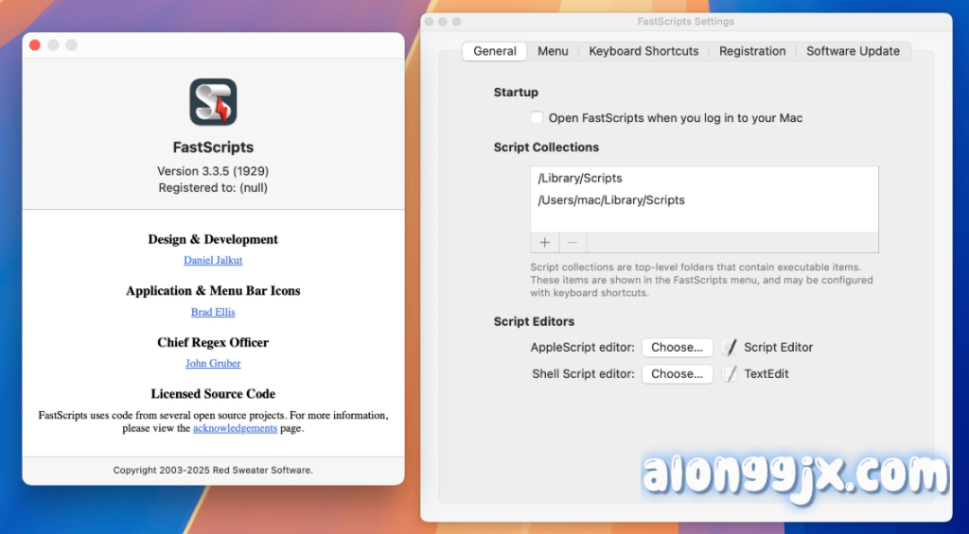This screenshot has height=534, width=969.
Task: Choose a Shell Script editor application
Action: pos(677,373)
